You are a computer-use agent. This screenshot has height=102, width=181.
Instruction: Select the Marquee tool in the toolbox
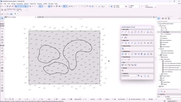[2, 21]
